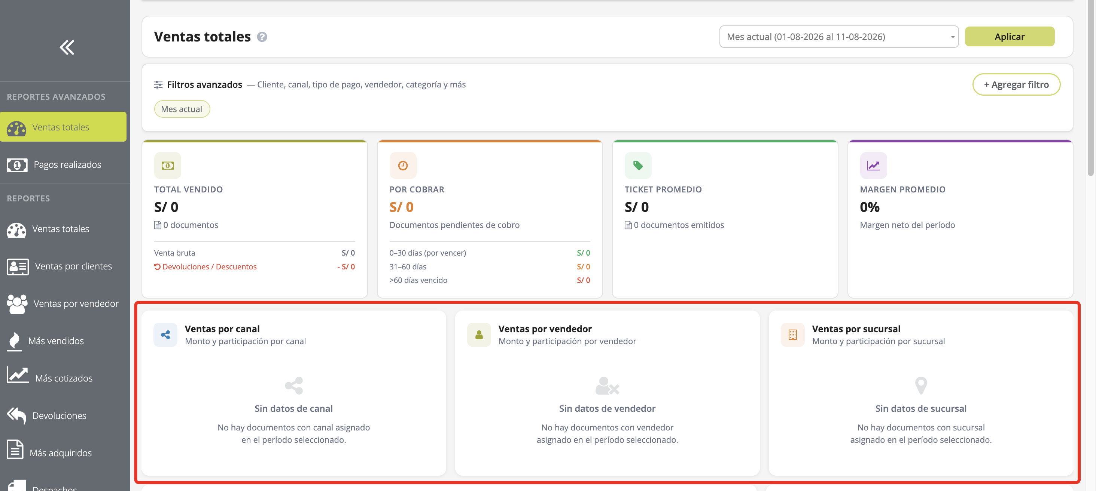Click the >60 días vencido row
Screen dimensions: 1096x491
[490, 280]
